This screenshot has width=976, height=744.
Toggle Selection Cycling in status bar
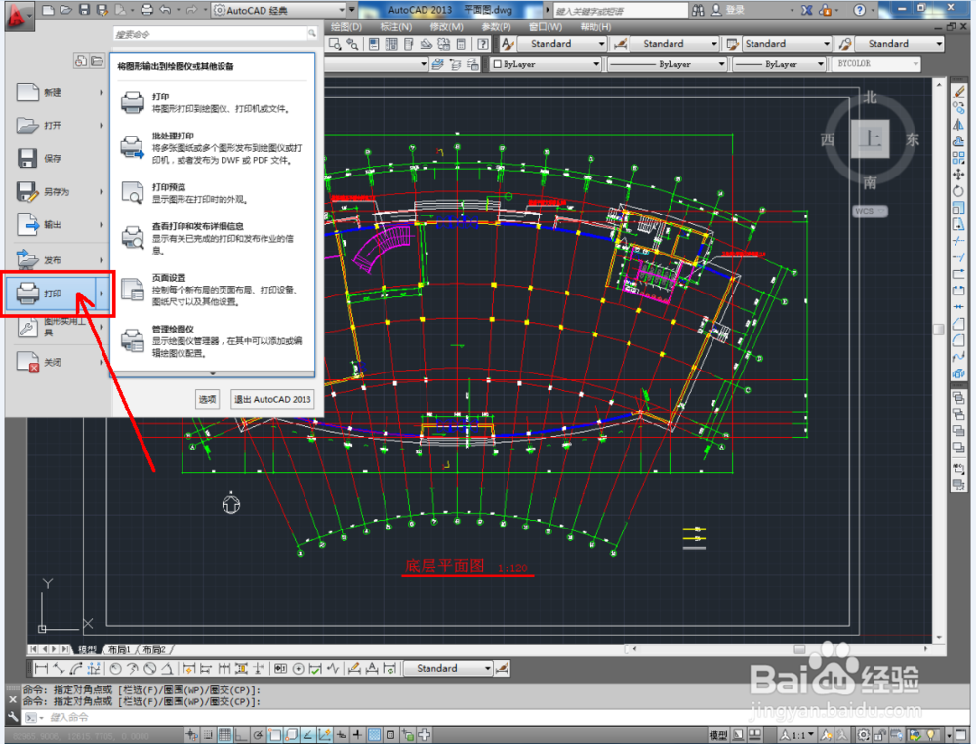[x=408, y=735]
